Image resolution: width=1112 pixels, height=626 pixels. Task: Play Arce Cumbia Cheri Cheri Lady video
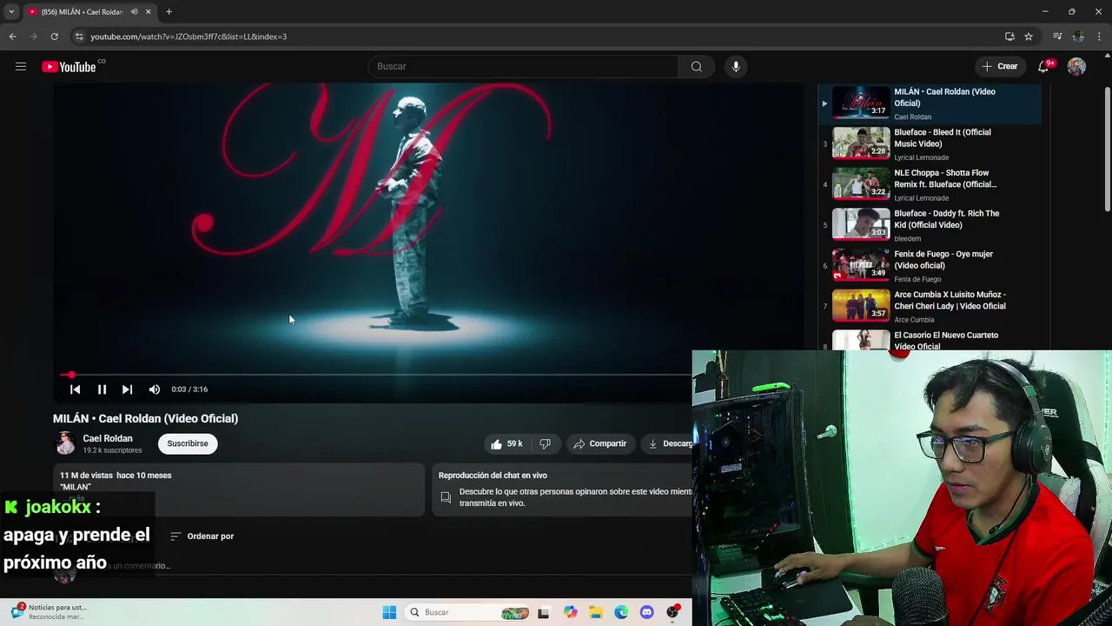click(x=929, y=306)
